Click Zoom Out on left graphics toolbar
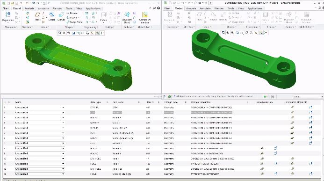 click(69, 33)
